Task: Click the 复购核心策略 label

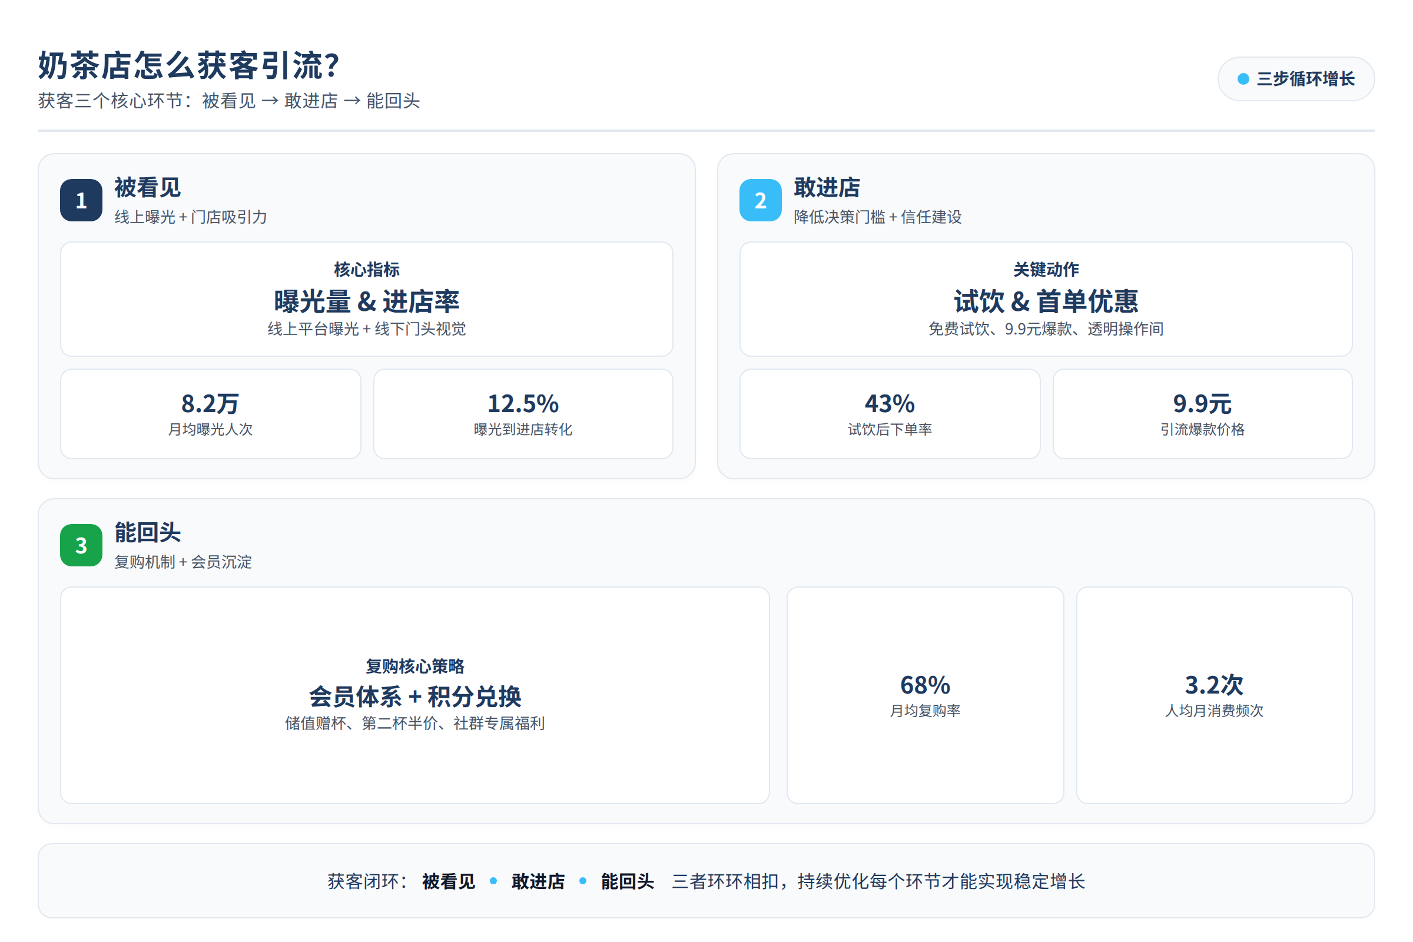Action: (415, 666)
